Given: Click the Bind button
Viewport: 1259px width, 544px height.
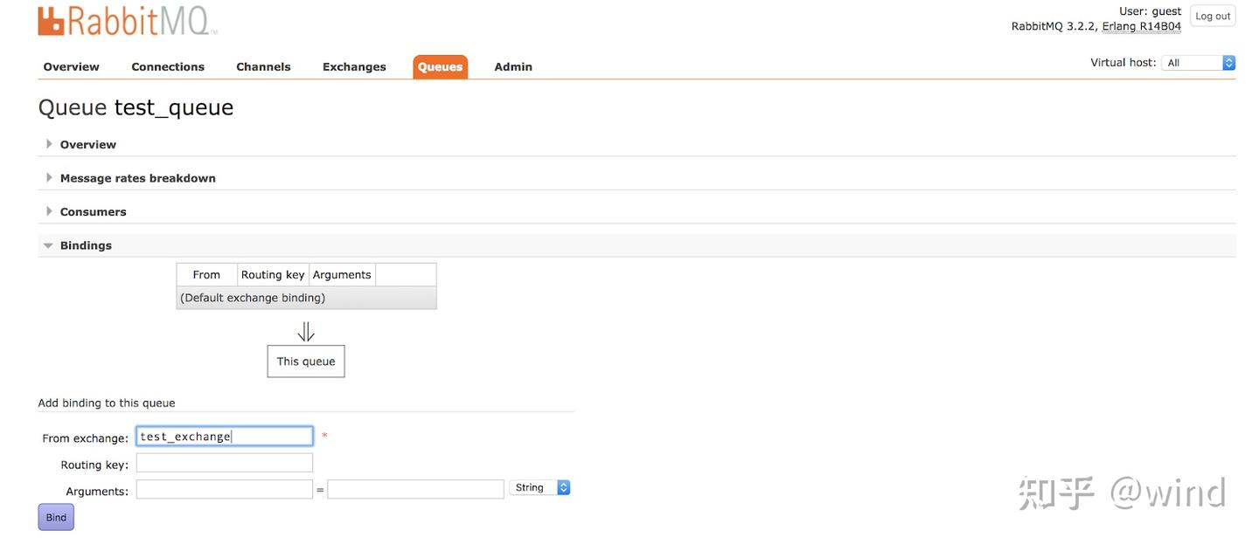Looking at the screenshot, I should click(55, 517).
